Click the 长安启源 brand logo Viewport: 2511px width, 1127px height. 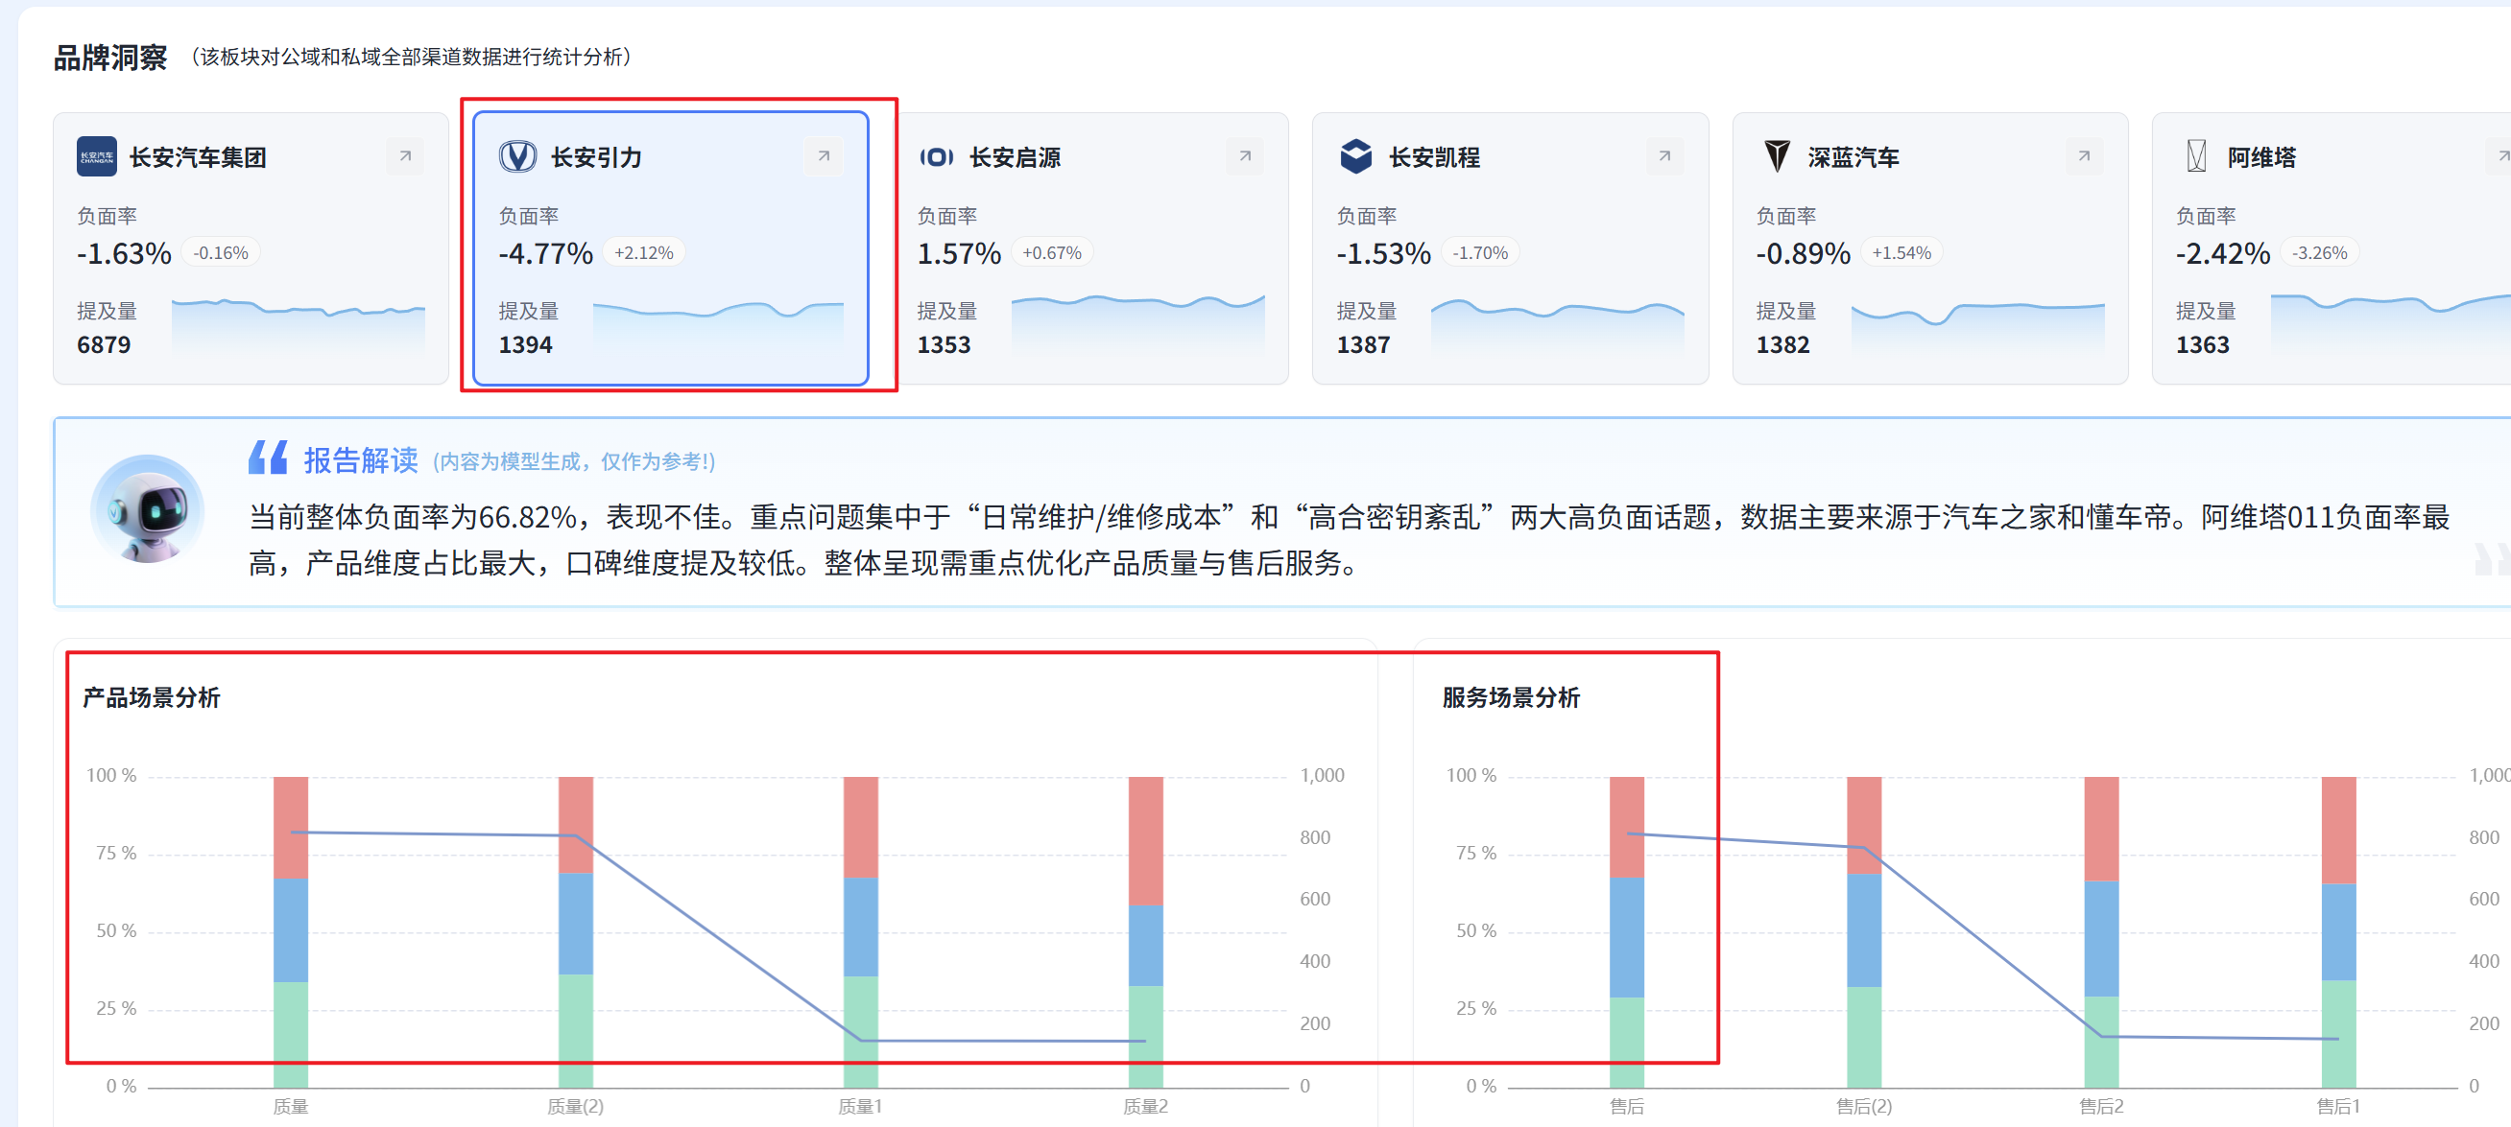coord(937,157)
